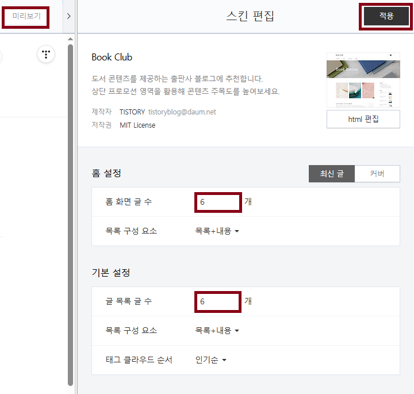Image resolution: width=414 pixels, height=394 pixels.
Task: Click the Book Club skin title
Action: point(112,57)
